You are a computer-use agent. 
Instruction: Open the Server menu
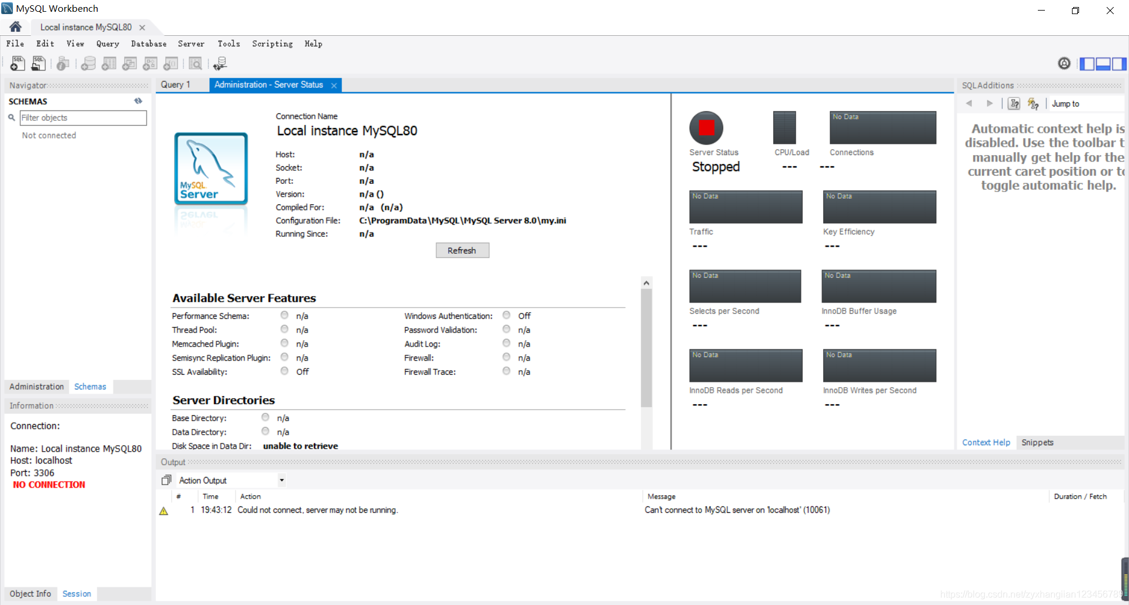(x=191, y=43)
